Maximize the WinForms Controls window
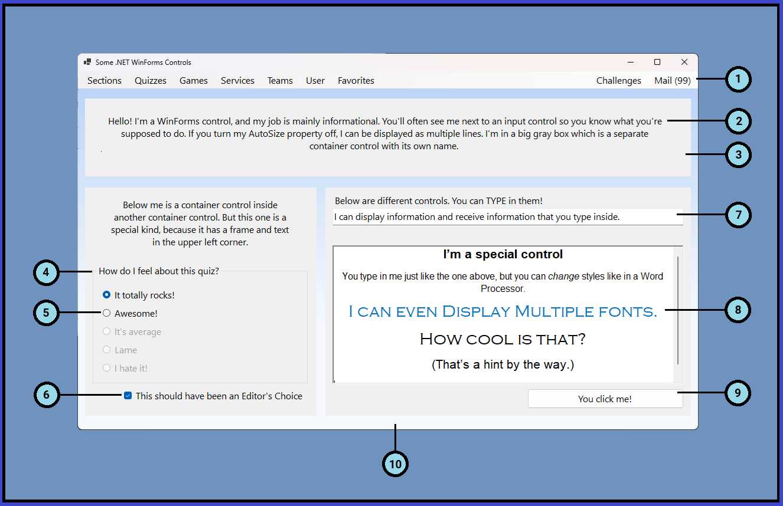This screenshot has width=783, height=506. 657,62
